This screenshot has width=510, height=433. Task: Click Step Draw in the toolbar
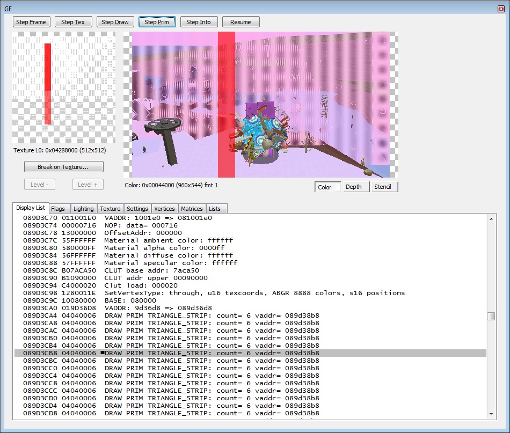(115, 22)
